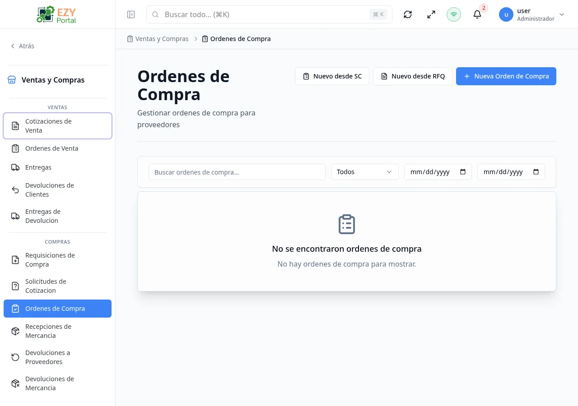Screen dimensions: 578x406
Task: Click Devoluciones a Proveedores rotate icon
Action: click(15, 357)
